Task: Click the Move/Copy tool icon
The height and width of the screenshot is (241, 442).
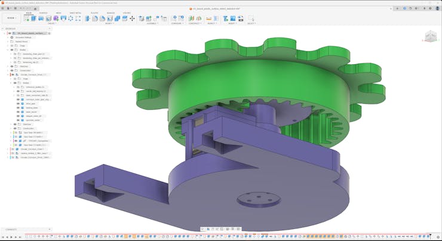Action: coord(132,18)
